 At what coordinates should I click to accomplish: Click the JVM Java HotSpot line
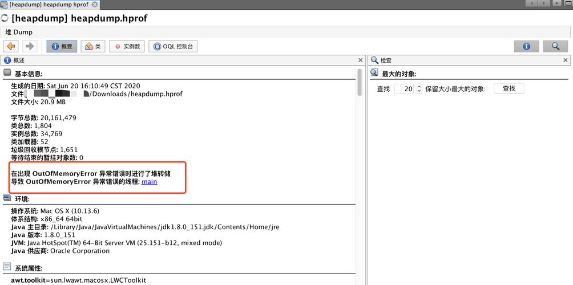coord(116,243)
